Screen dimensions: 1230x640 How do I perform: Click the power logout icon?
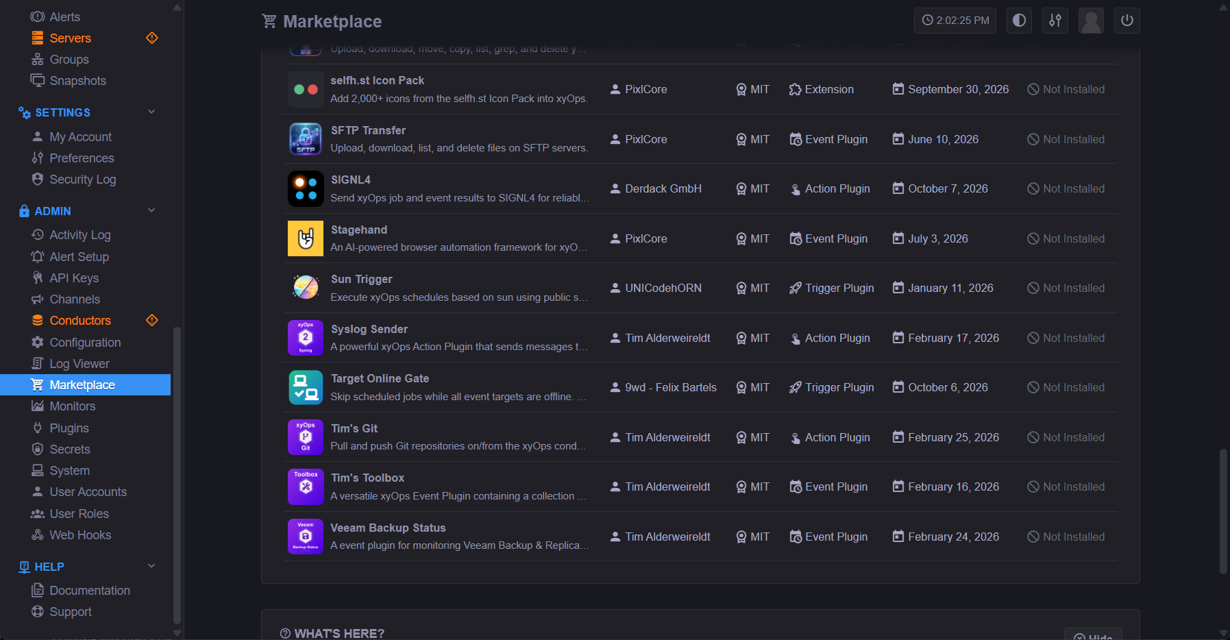pyautogui.click(x=1127, y=21)
